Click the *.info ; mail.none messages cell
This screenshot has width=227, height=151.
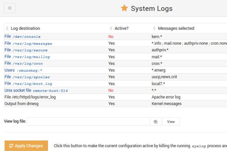[190, 43]
